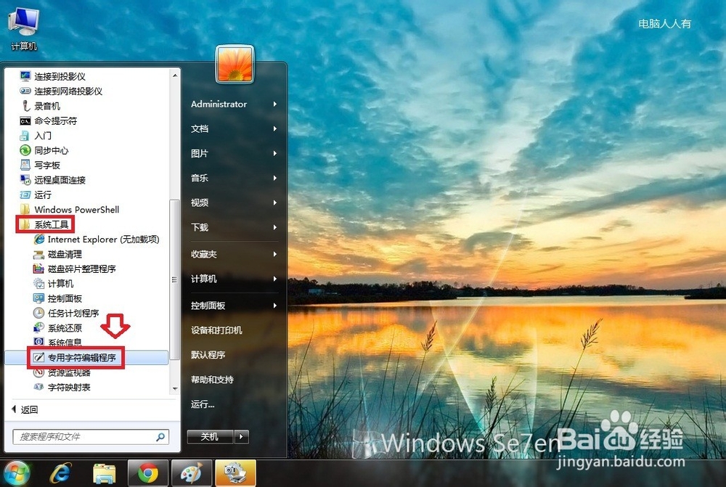
Task: Open 帮助和支持 from the Start menu
Action: 215,380
